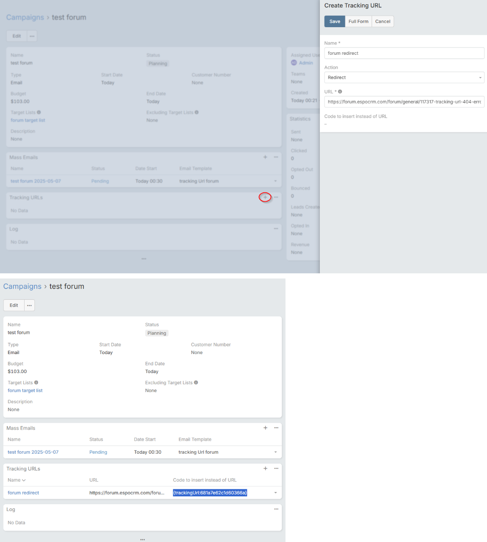Add a mass email with the undimmed Mass Emails plus icon
Viewport: 487px width, 542px height.
point(266,428)
